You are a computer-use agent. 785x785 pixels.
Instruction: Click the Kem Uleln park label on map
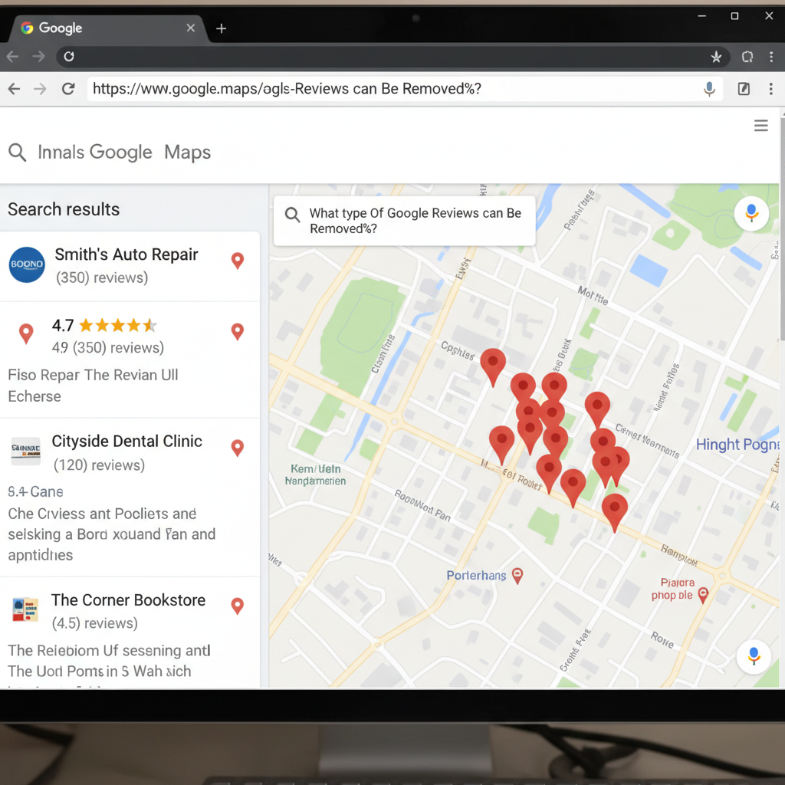point(315,475)
